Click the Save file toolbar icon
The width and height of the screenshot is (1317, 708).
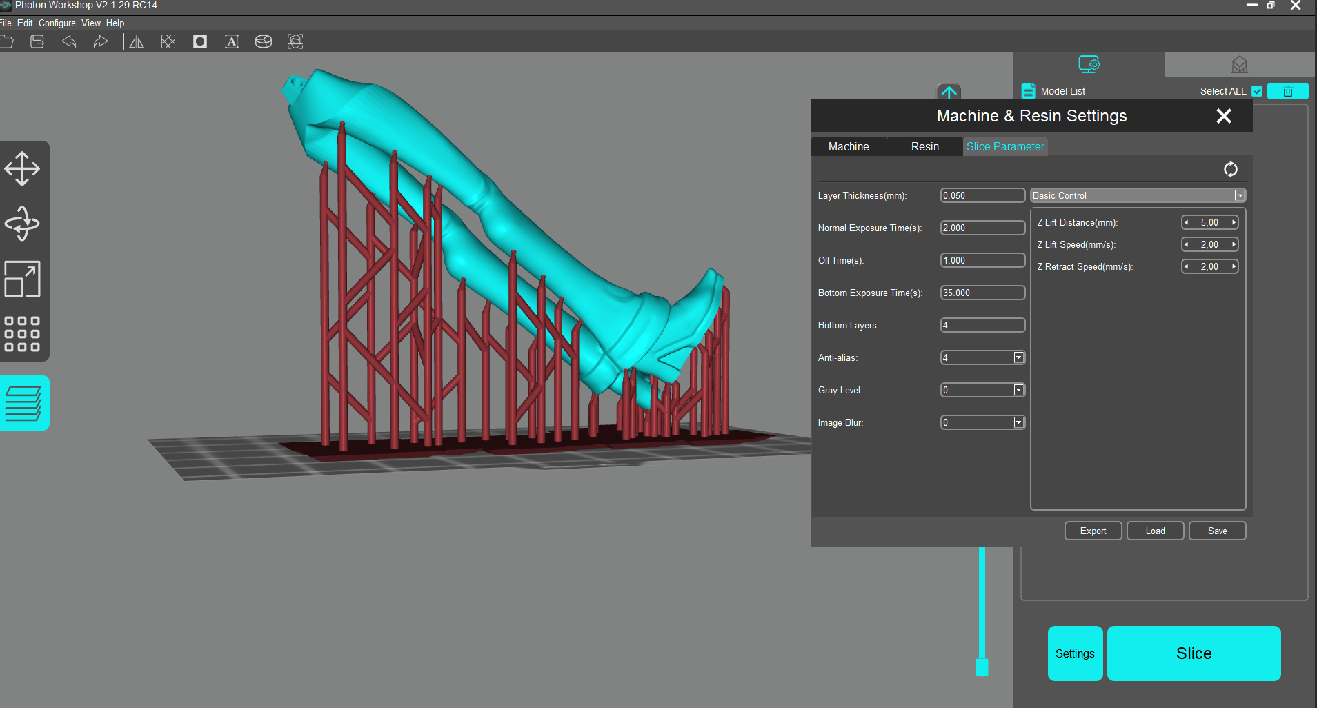[x=37, y=42]
